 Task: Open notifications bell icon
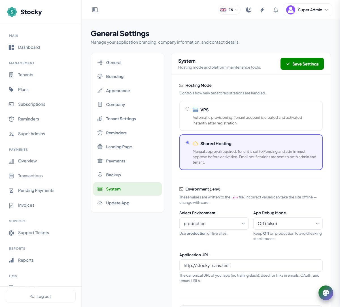(276, 10)
